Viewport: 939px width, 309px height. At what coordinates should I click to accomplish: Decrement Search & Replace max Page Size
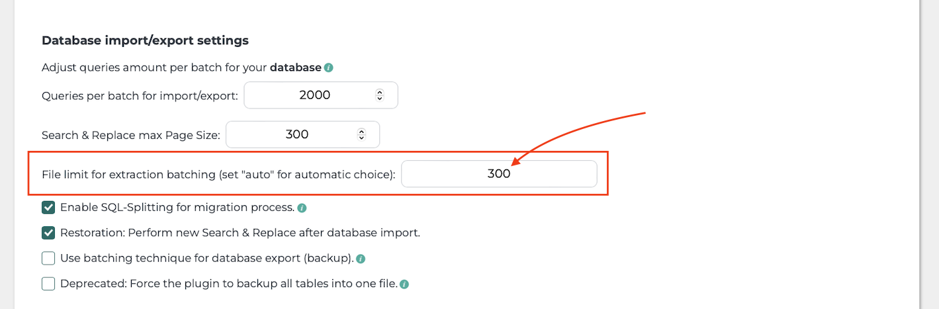pyautogui.click(x=361, y=138)
